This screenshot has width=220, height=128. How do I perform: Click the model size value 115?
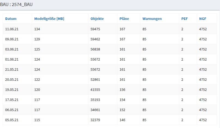point(37,120)
